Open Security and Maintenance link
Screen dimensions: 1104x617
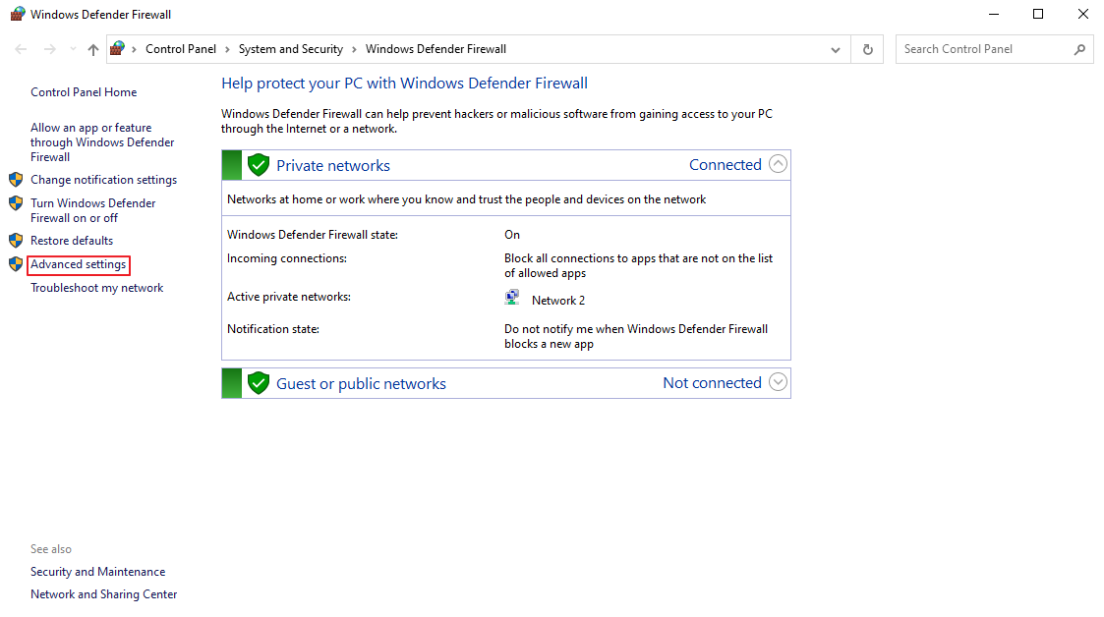[98, 572]
